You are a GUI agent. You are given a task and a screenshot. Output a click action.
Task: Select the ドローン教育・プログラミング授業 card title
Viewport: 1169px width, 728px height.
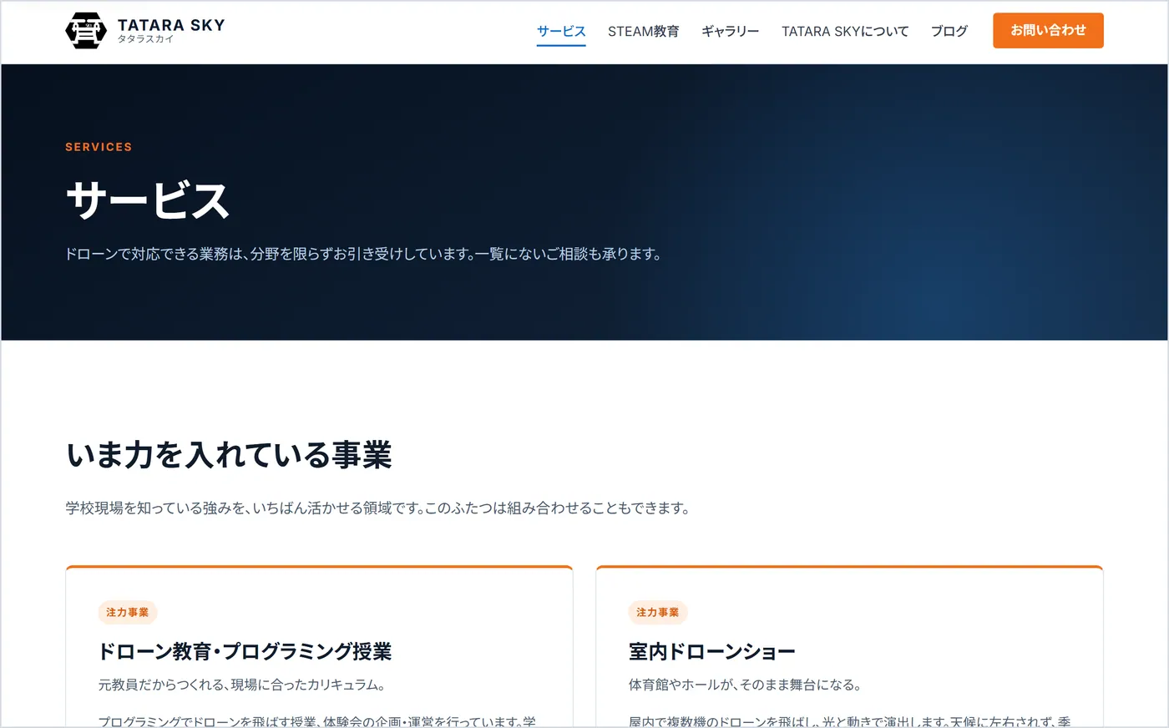[245, 651]
